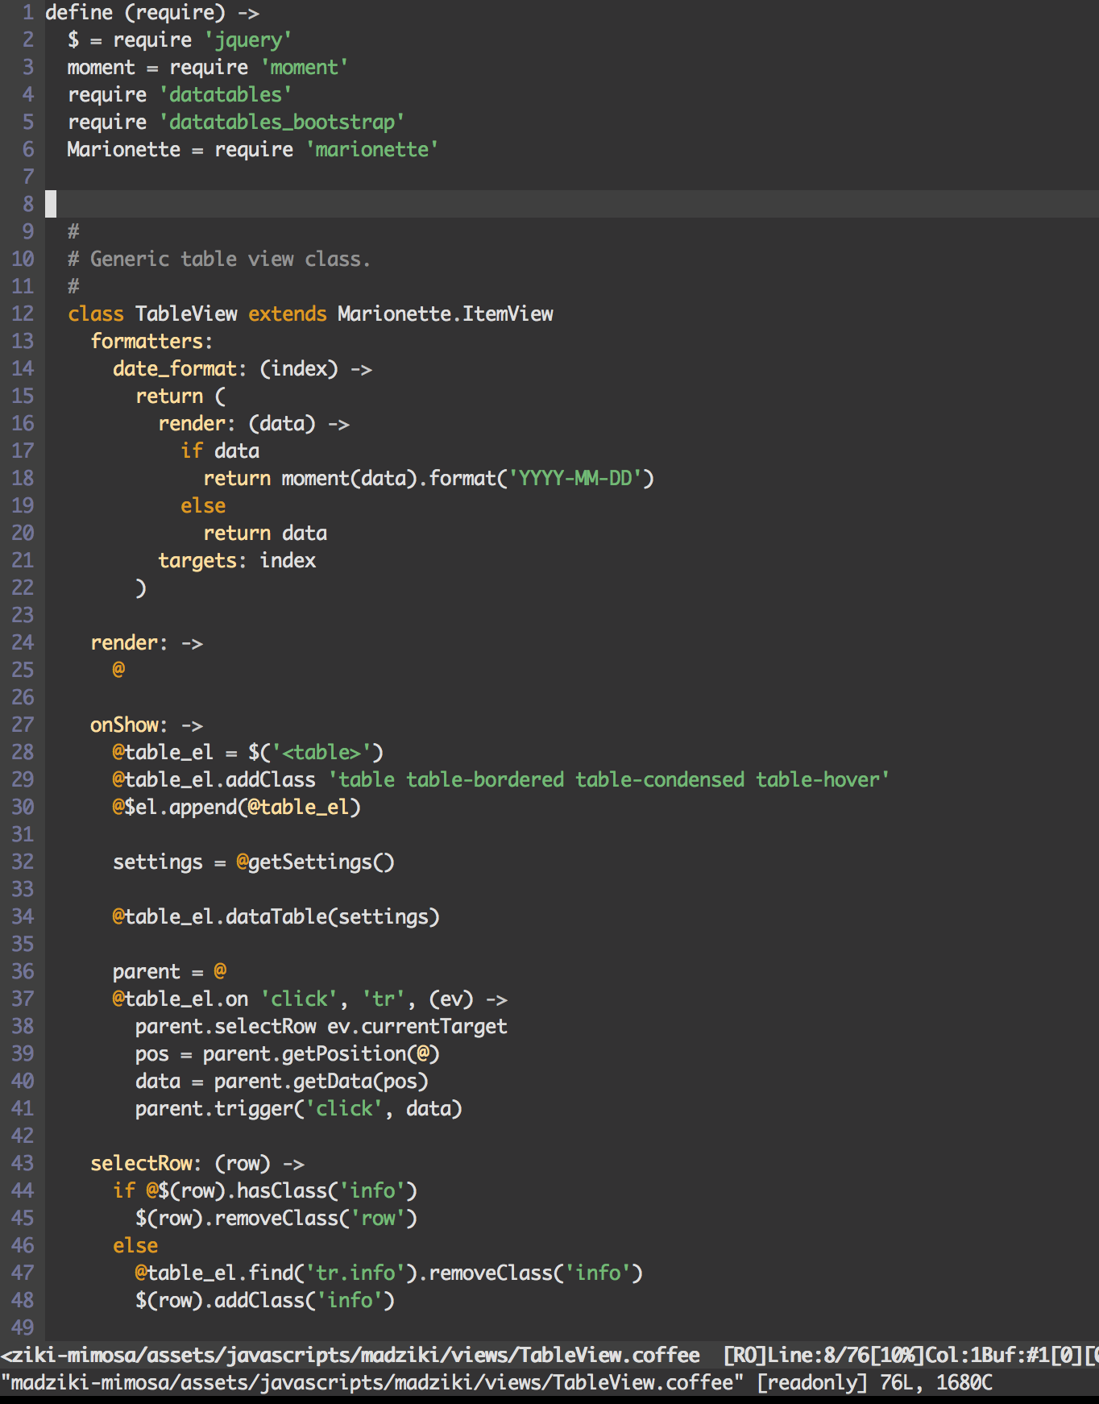Click '@$el.append' on line 30
The width and height of the screenshot is (1099, 1404).
[x=175, y=808]
